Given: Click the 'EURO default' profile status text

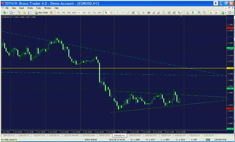Looking at the screenshot, I should point(91,140).
